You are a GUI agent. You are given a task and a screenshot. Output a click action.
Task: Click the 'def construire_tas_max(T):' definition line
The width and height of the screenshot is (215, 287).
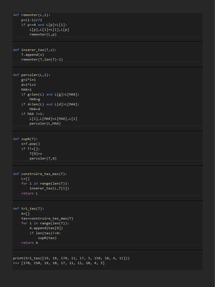coord(40,174)
